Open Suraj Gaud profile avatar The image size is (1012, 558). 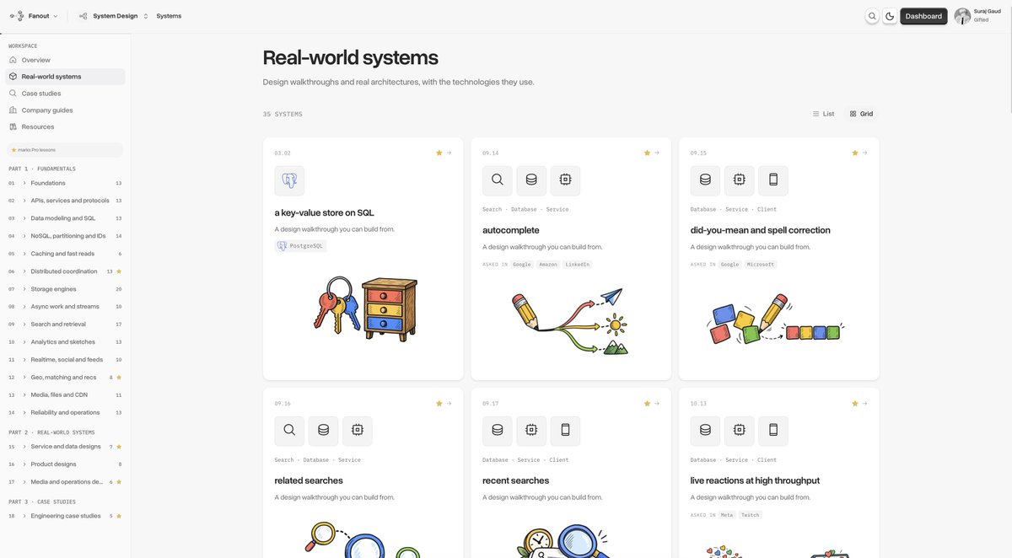pos(962,16)
